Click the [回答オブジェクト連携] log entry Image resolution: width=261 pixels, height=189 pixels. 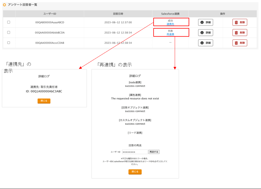coord(135,108)
